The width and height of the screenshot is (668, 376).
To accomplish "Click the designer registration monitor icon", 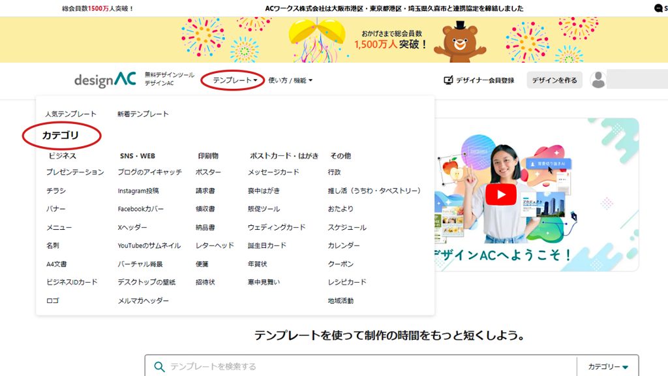I will 448,80.
